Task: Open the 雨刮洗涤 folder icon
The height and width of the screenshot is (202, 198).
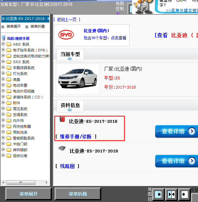Action: [9, 132]
